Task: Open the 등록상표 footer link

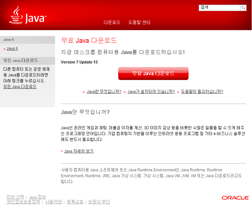Action: tap(75, 202)
